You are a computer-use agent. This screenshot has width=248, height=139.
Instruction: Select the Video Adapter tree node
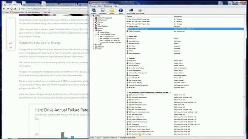(102, 26)
